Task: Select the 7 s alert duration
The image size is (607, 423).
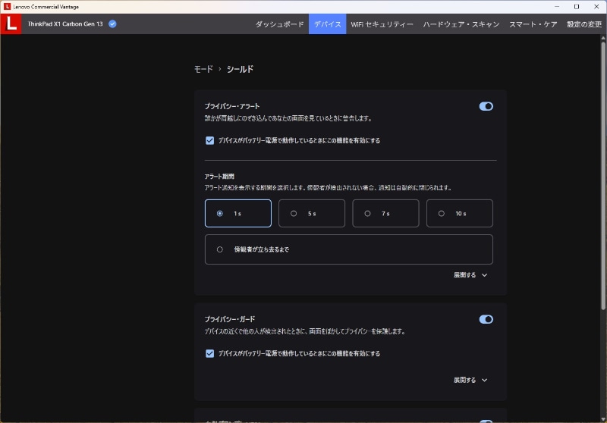Action: click(385, 214)
